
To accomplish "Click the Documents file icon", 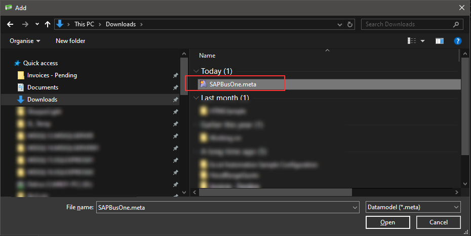I will click(21, 87).
